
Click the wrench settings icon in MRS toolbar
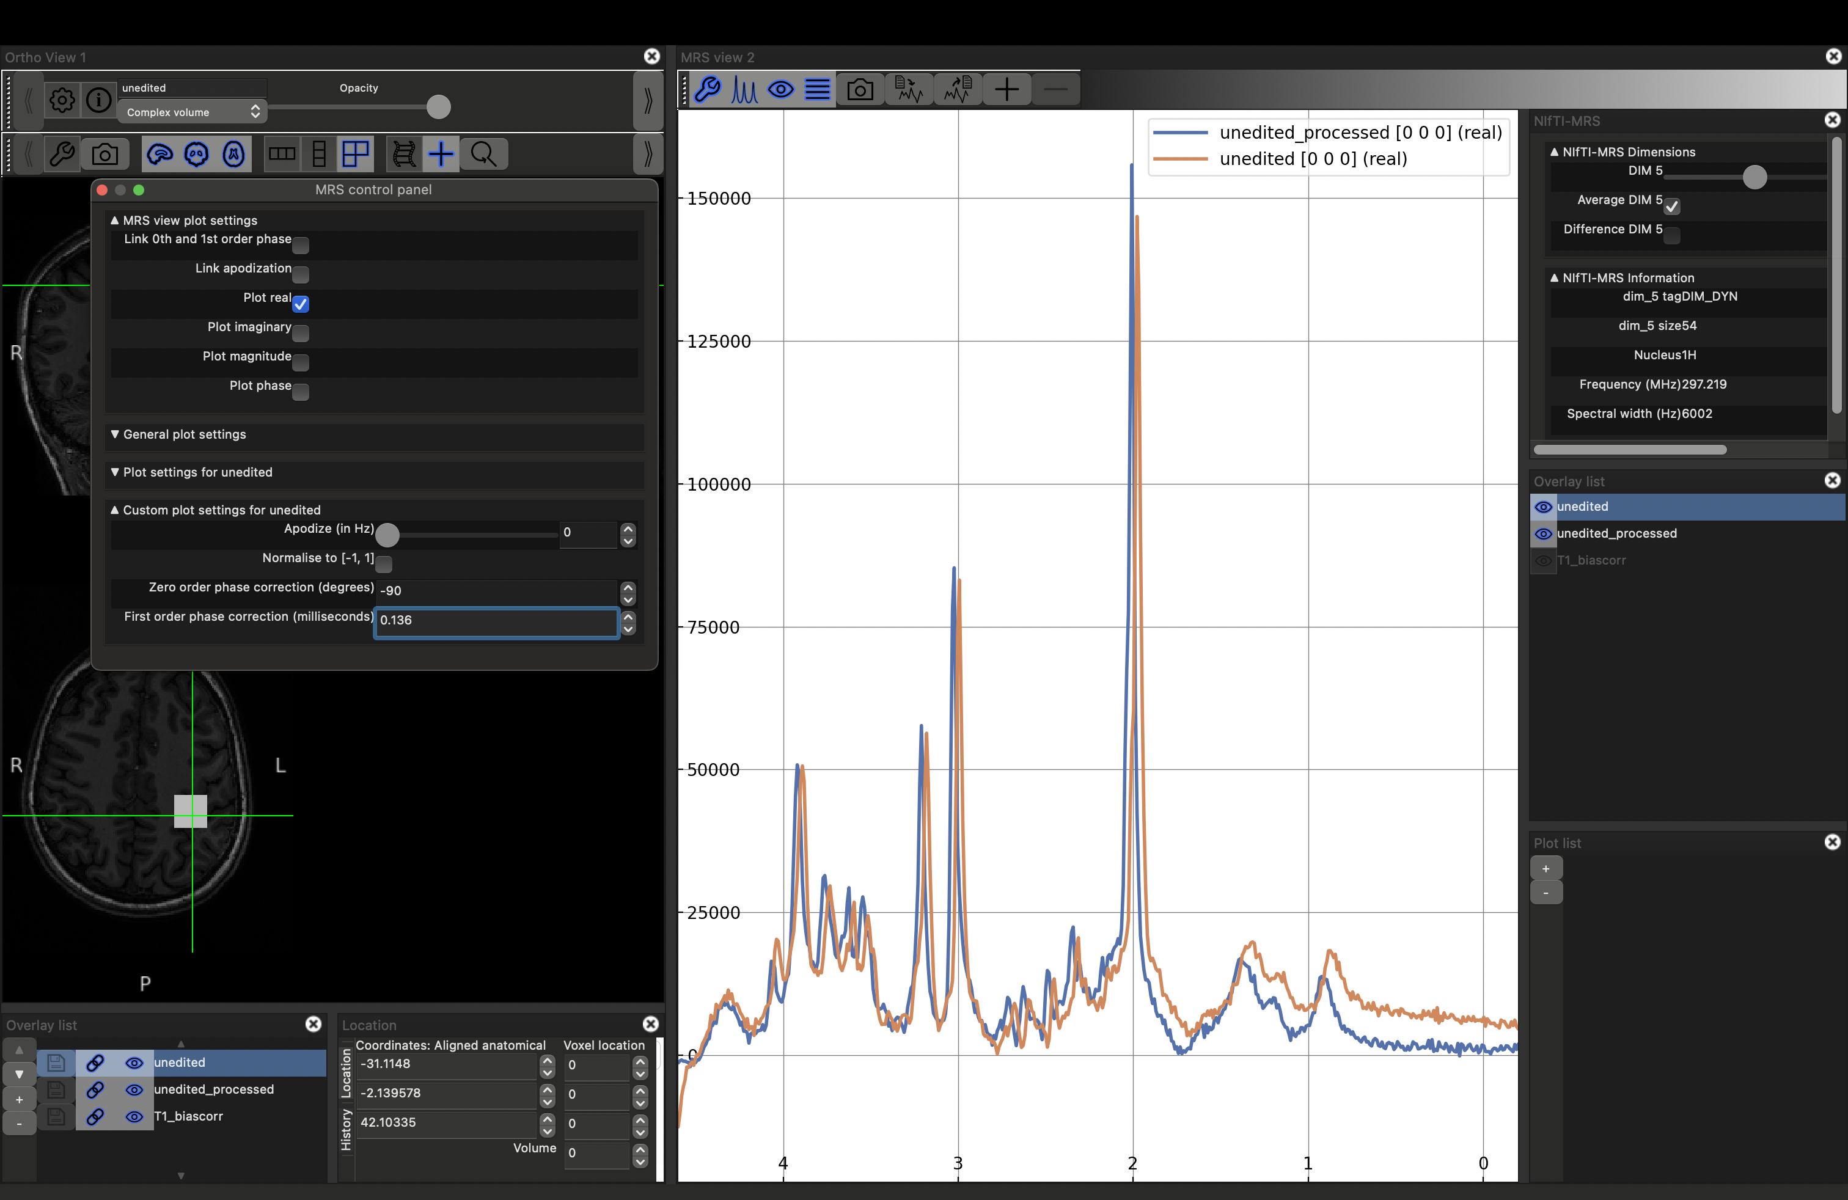click(708, 90)
